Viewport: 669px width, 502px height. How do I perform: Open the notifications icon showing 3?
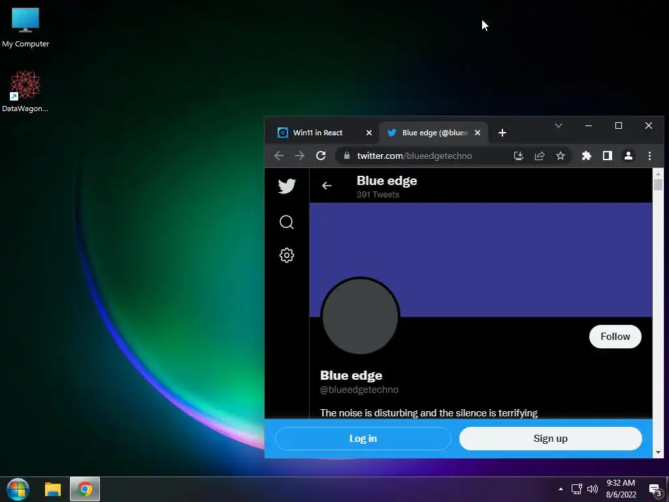(x=655, y=490)
